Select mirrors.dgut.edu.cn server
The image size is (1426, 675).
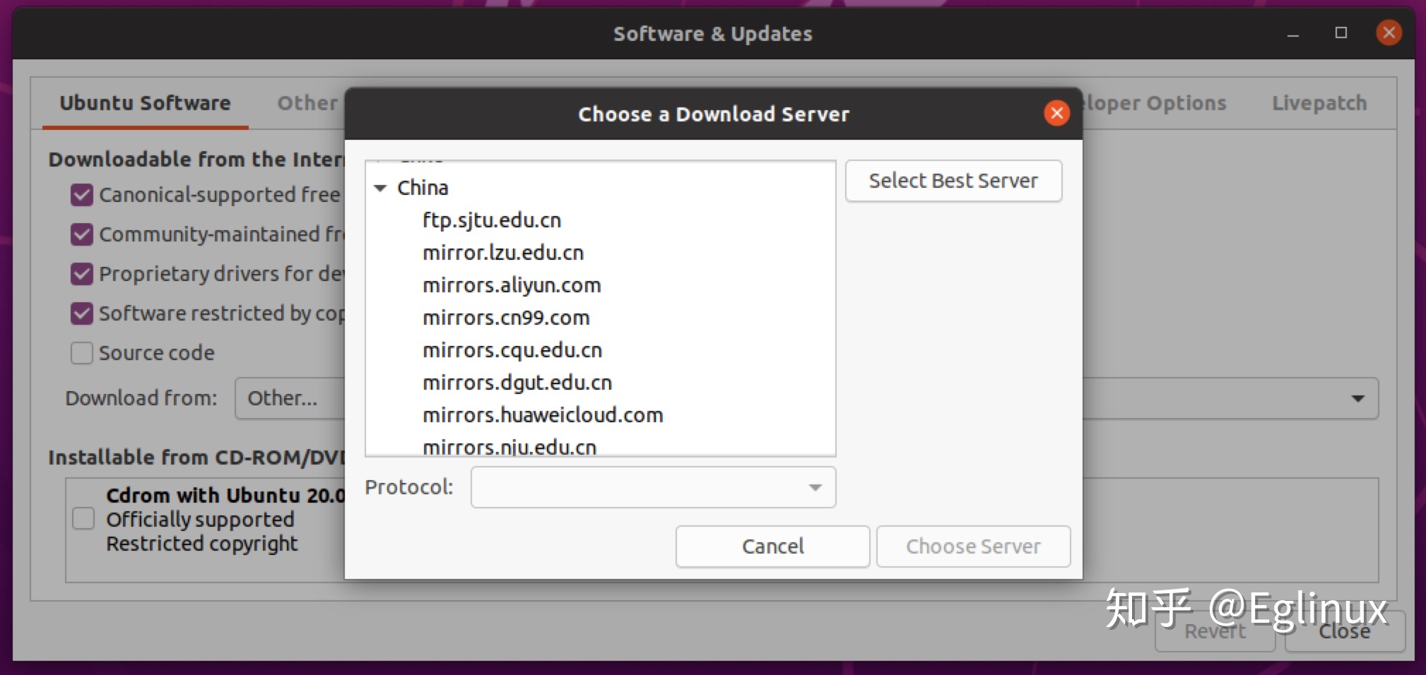(517, 383)
